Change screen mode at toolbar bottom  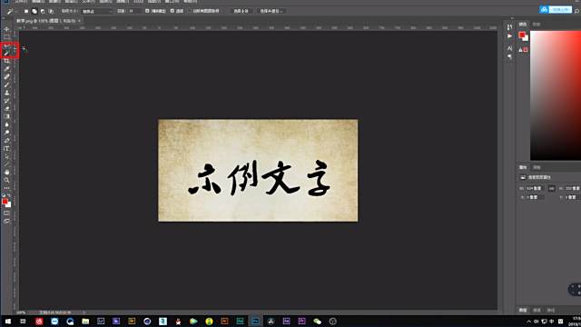(x=6, y=222)
